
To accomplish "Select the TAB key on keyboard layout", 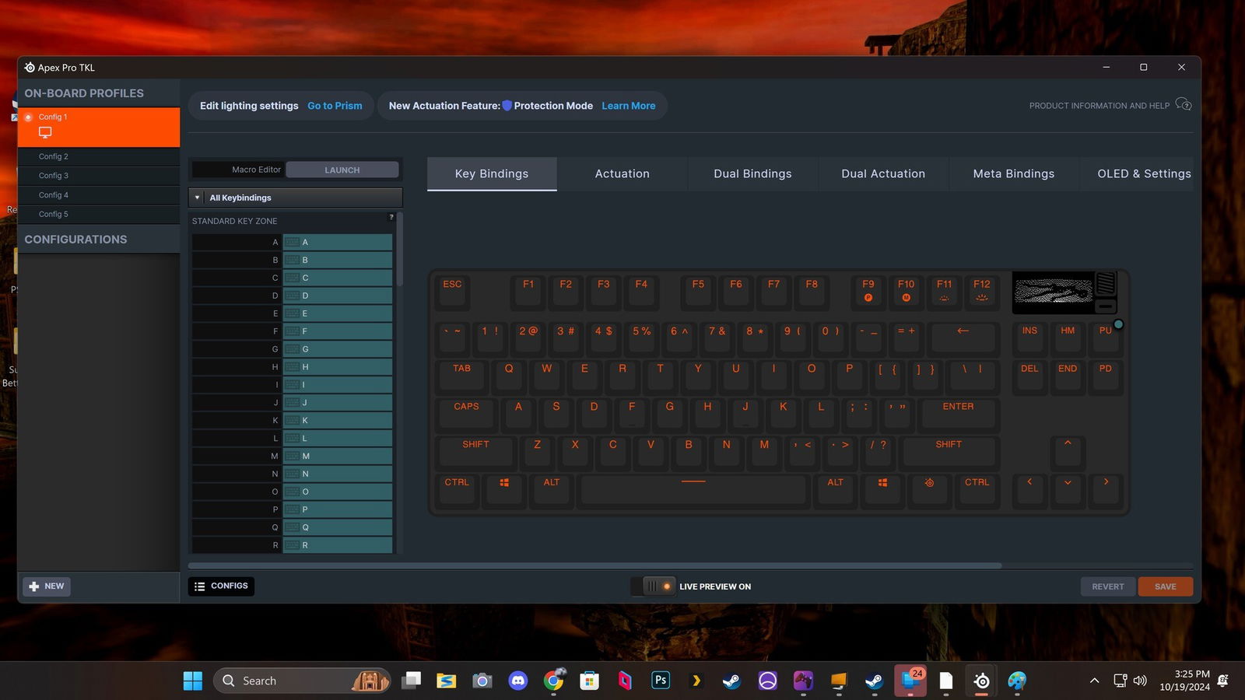I will 461,376.
